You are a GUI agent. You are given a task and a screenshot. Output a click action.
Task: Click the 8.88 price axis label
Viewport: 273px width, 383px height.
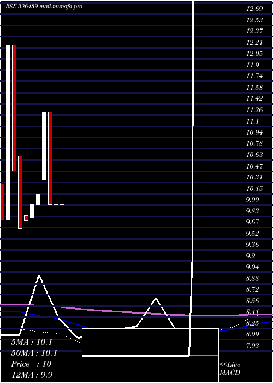pyautogui.click(x=253, y=278)
